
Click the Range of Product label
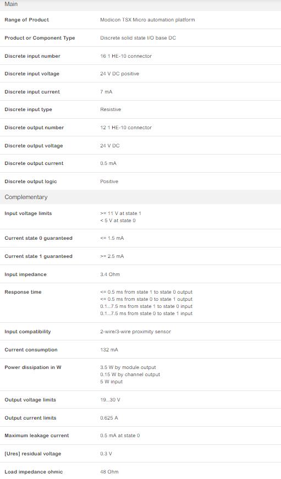tap(26, 20)
